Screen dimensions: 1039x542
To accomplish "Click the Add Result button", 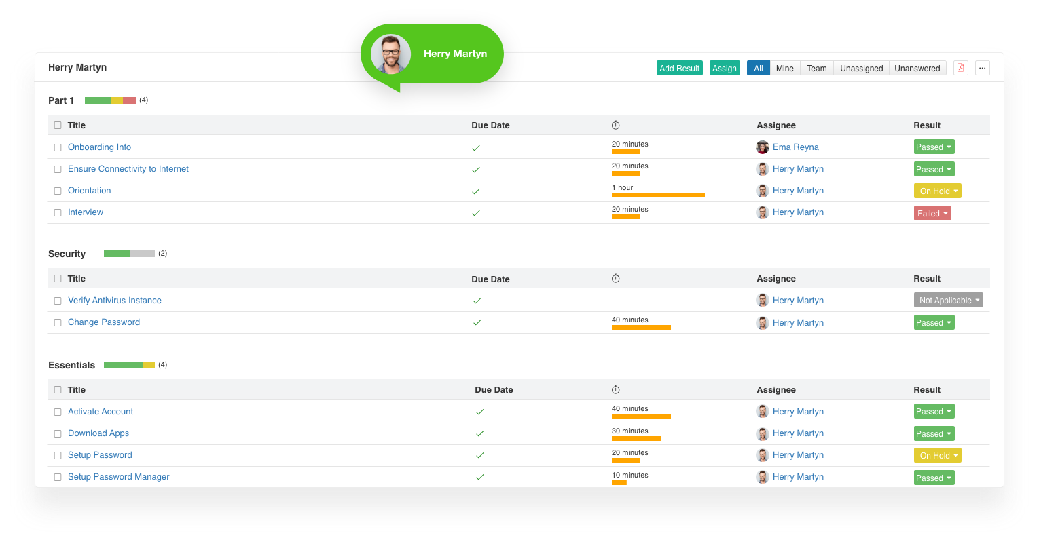I will click(x=679, y=68).
